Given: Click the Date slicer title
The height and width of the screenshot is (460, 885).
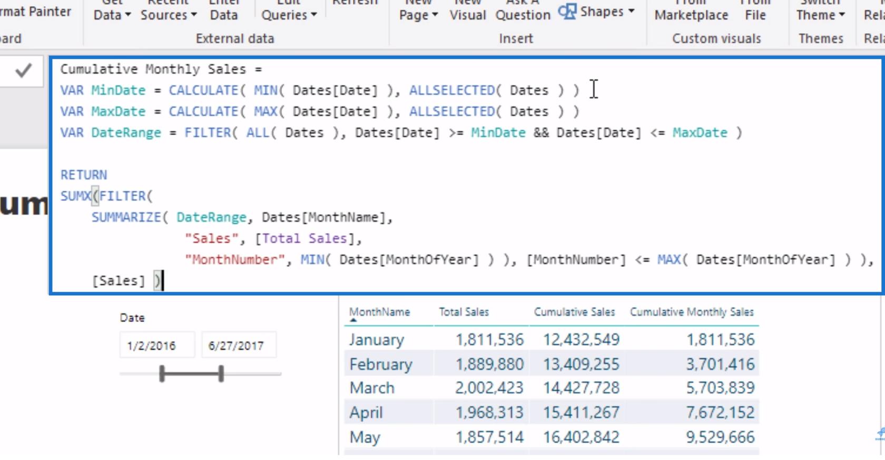Looking at the screenshot, I should 132,318.
